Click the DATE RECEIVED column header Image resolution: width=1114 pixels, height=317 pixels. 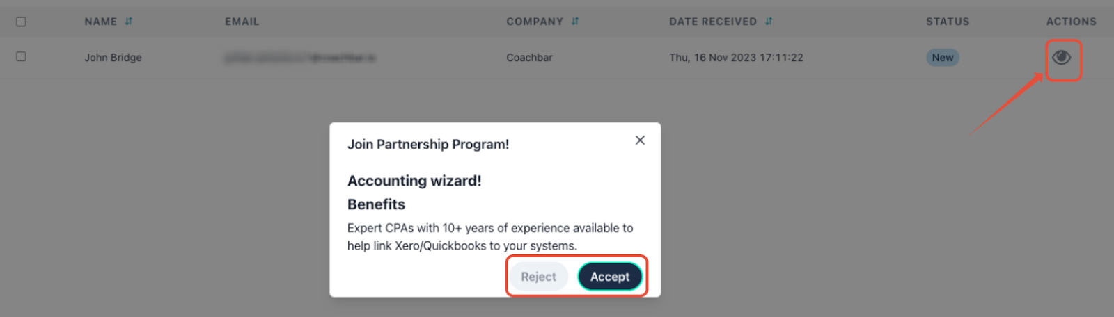[712, 22]
